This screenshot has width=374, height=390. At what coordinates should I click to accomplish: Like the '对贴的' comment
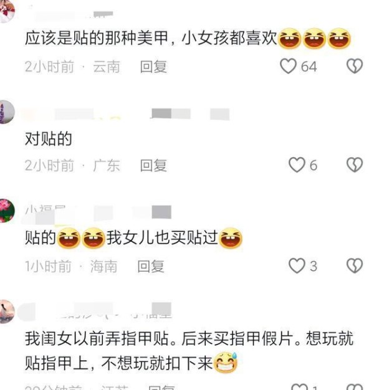[x=297, y=165]
